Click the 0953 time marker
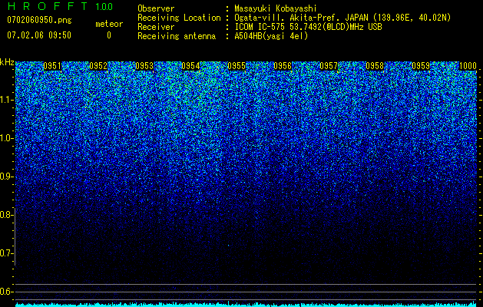Image resolution: width=483 pixels, height=307 pixels. [144, 66]
